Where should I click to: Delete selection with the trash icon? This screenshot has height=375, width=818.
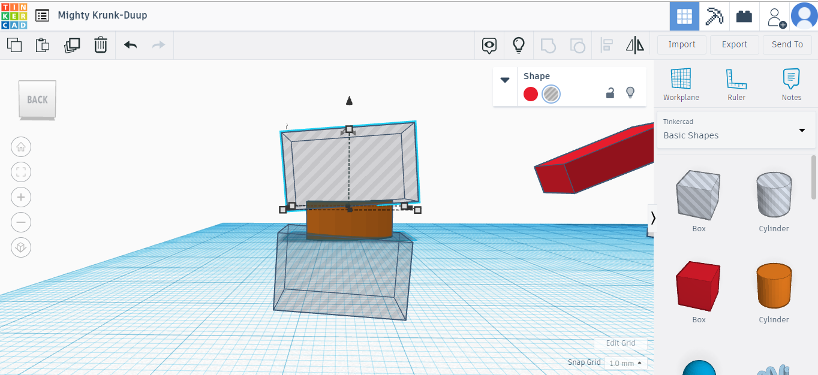click(x=101, y=45)
